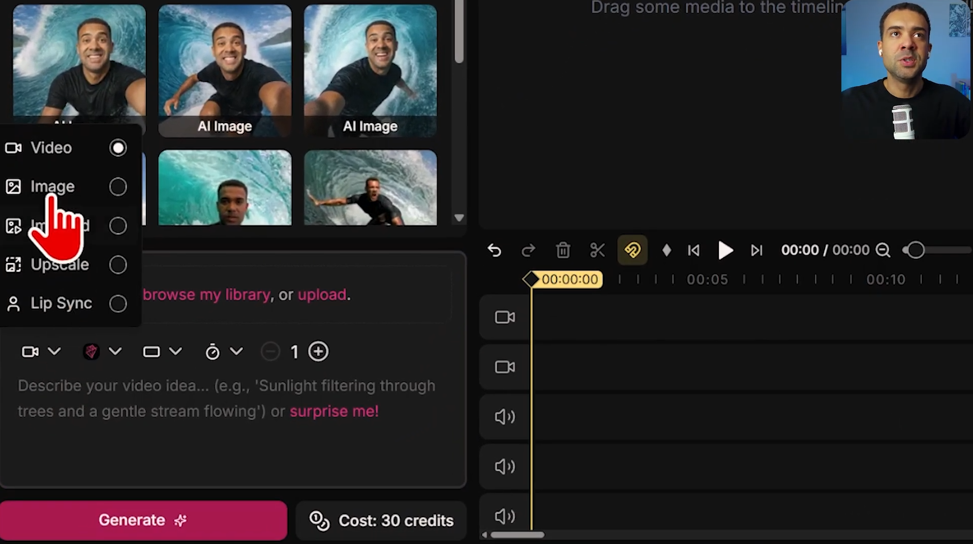The height and width of the screenshot is (544, 973).
Task: Select the Image radio button
Action: 118,187
